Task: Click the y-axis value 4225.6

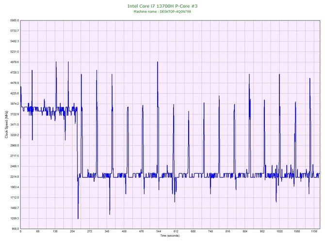Action: pos(15,93)
